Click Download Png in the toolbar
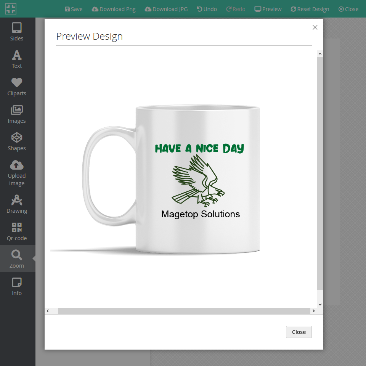366x366 pixels. [x=114, y=9]
